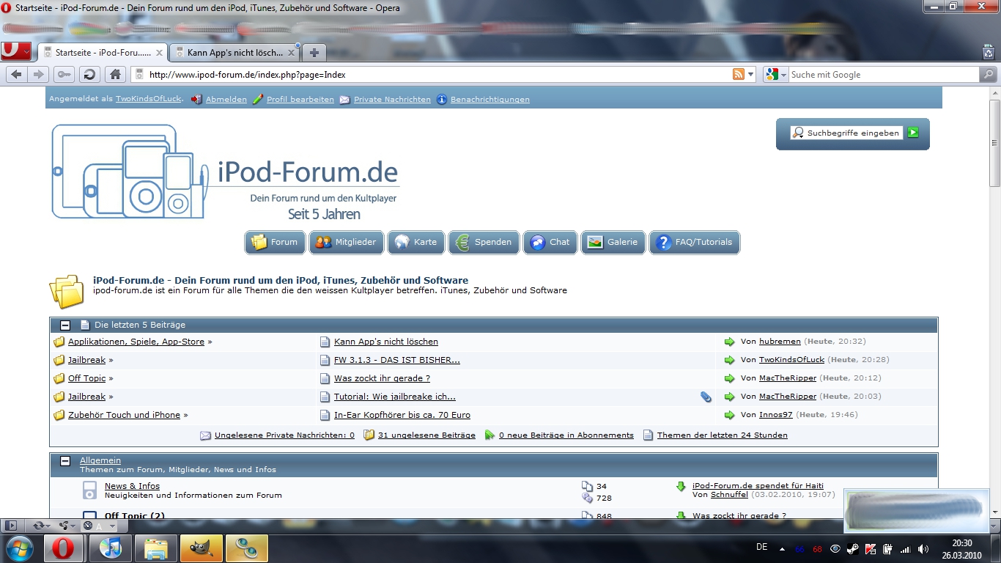This screenshot has width=1001, height=563.
Task: Open the FAQ/Tutorials menu button
Action: point(695,242)
